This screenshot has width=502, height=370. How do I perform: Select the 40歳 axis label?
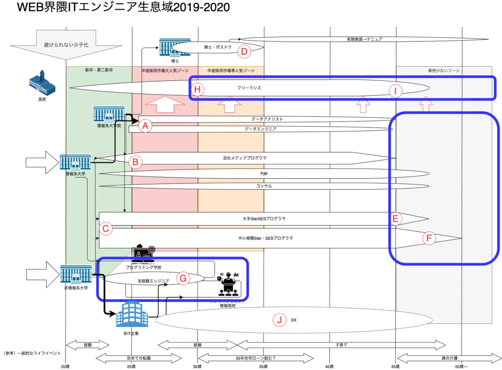329,367
